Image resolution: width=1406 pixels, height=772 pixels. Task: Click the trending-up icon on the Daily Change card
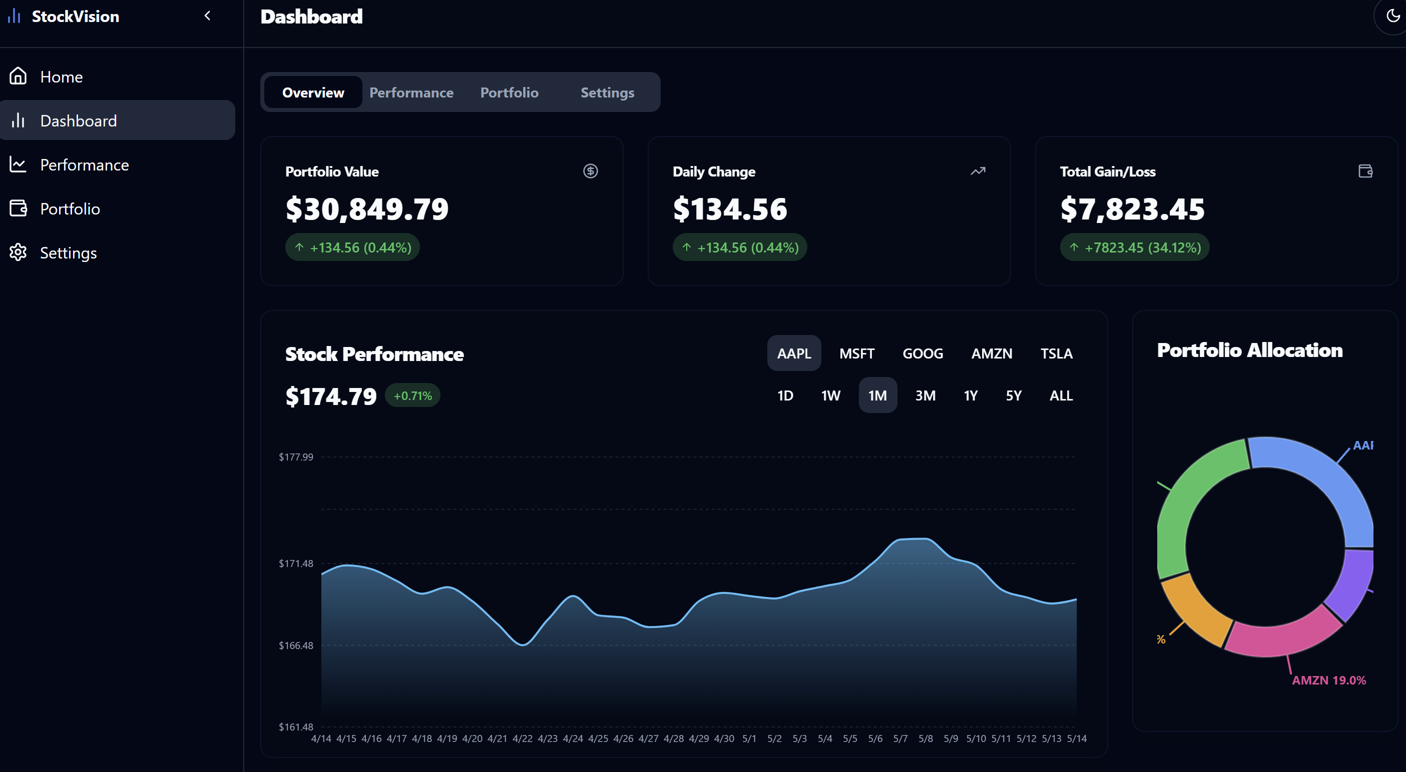click(x=978, y=171)
